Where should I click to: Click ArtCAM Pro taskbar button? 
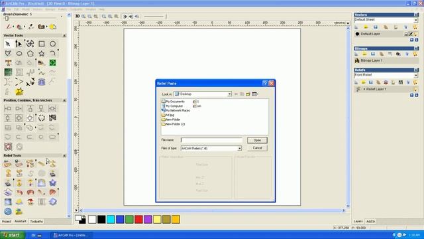click(71, 235)
